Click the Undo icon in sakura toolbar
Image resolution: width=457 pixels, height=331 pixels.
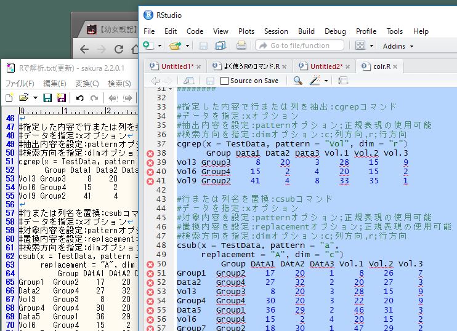coord(79,98)
